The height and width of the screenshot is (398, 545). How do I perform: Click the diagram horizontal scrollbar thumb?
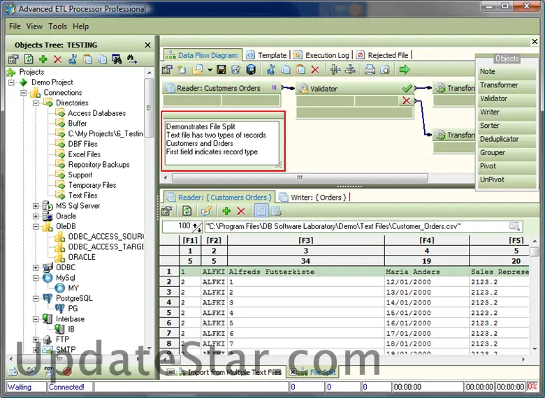click(300, 178)
